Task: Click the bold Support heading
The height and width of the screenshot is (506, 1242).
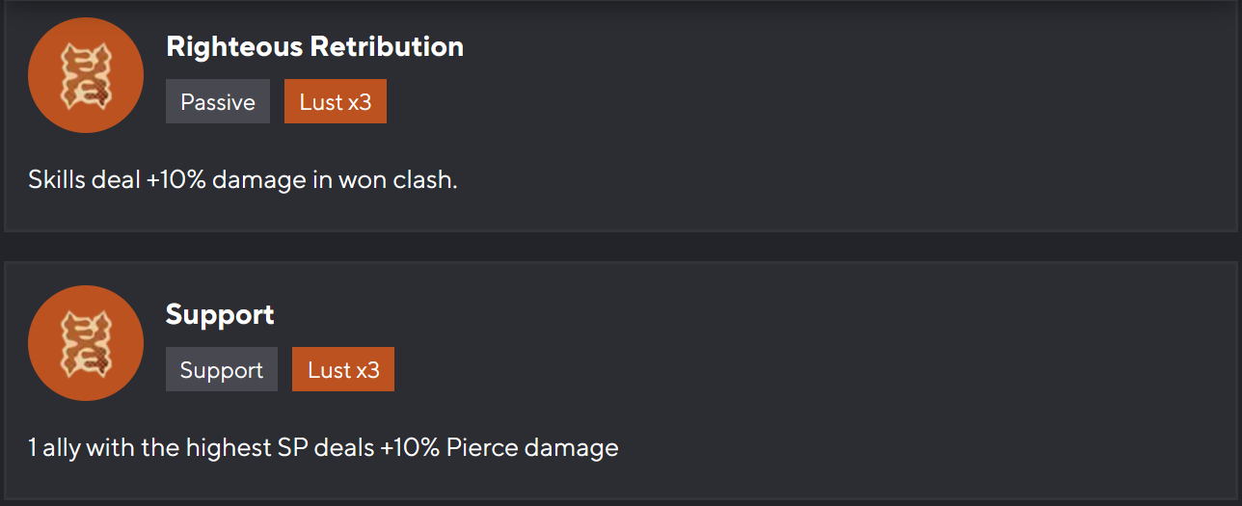Action: pos(220,314)
